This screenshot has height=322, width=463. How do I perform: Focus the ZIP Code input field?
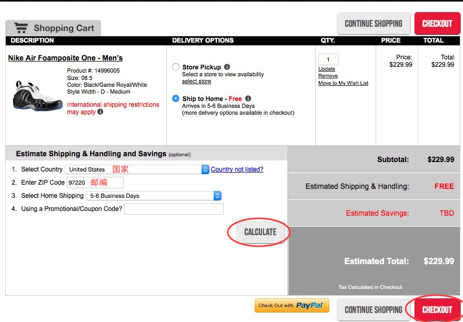(95, 183)
